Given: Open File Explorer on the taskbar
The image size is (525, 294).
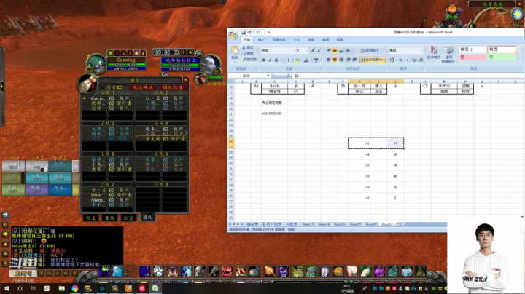Looking at the screenshot, I should coord(61,288).
